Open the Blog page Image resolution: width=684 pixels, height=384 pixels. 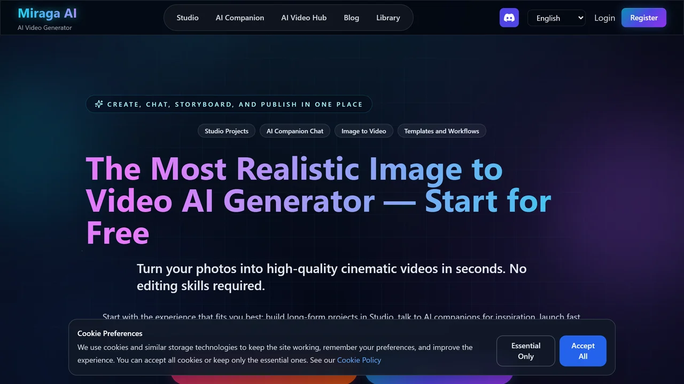click(352, 18)
